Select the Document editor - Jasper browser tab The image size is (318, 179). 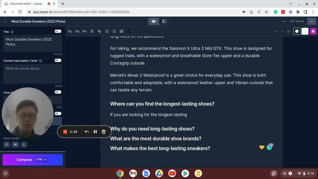pyautogui.click(x=30, y=3)
